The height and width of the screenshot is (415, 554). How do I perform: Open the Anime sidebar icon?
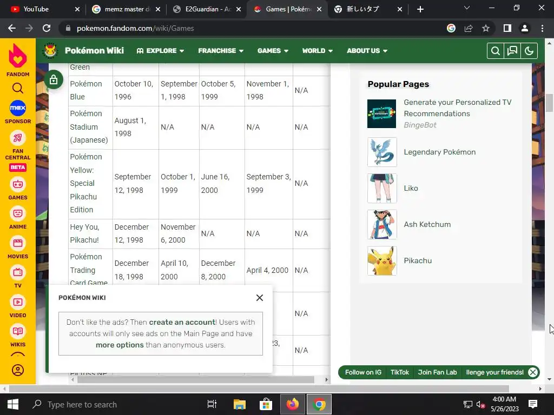tap(18, 213)
